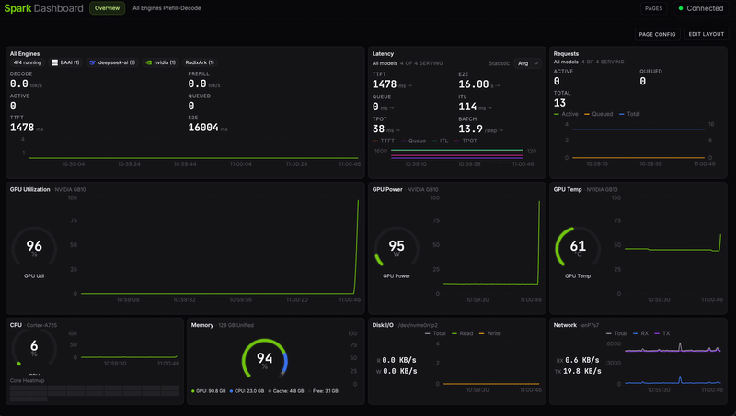Click the green Connected status dot

[681, 8]
